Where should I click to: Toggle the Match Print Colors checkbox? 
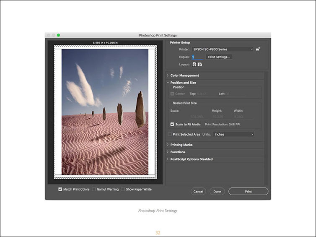[60, 189]
